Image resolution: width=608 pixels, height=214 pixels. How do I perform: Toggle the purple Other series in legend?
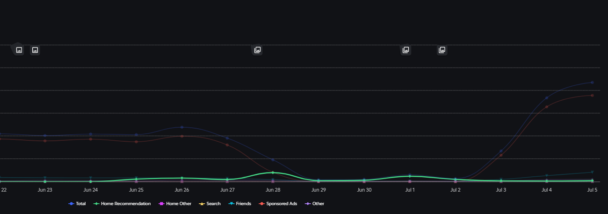click(314, 204)
